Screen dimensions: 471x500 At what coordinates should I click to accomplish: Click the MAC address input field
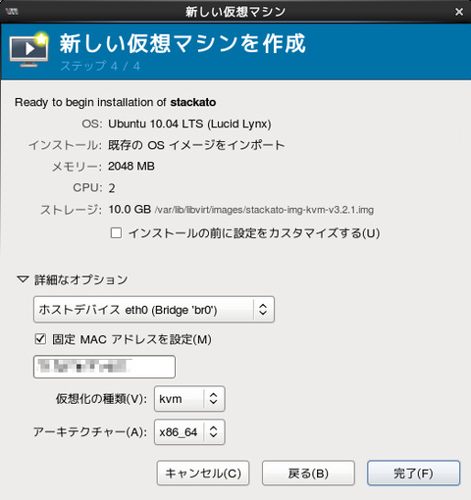click(104, 367)
